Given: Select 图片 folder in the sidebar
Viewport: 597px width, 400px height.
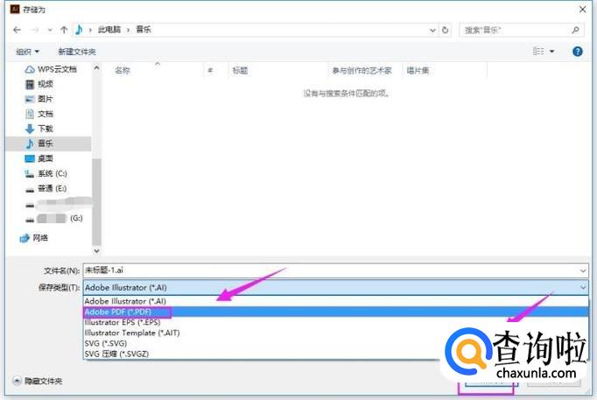Looking at the screenshot, I should click(x=39, y=99).
